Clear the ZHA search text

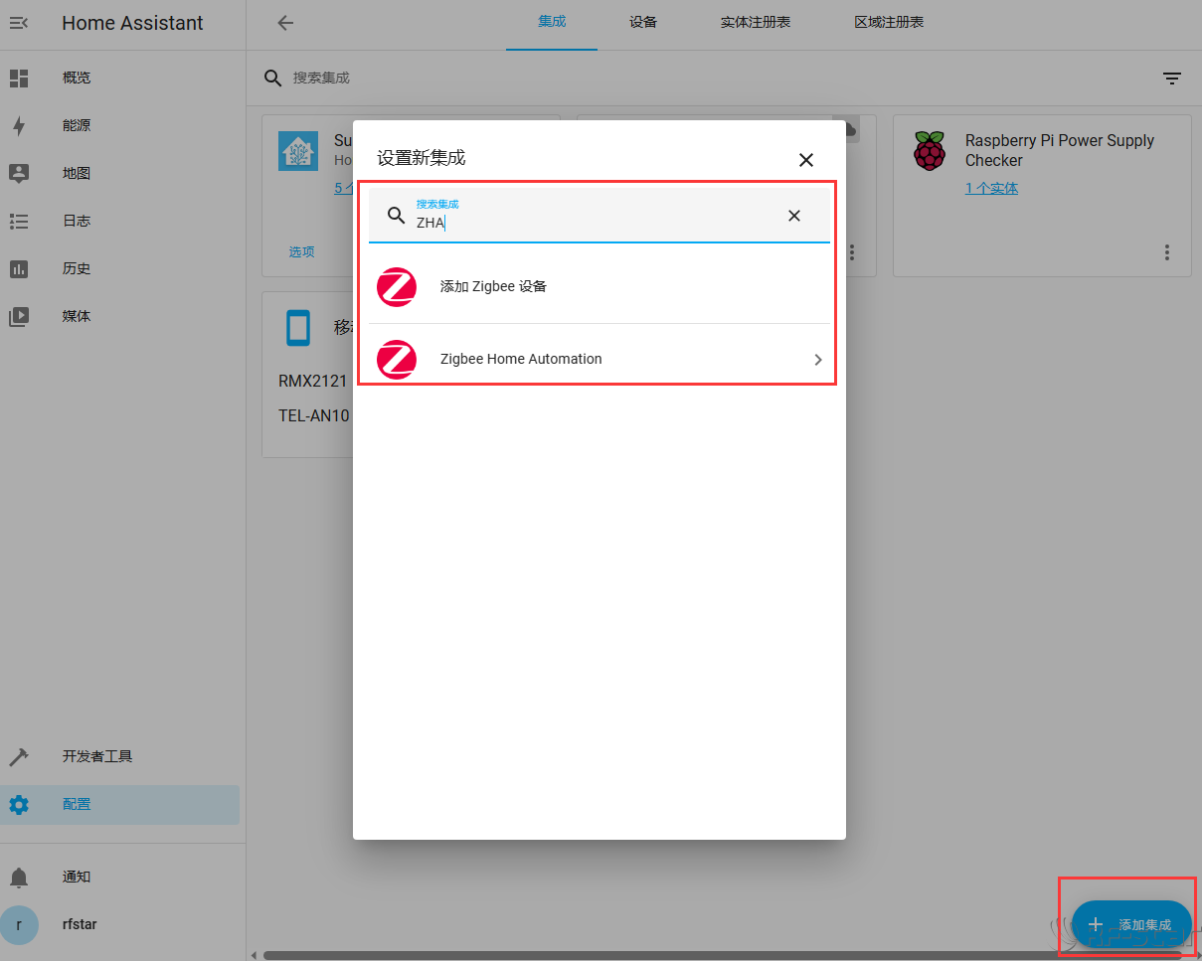(x=794, y=216)
